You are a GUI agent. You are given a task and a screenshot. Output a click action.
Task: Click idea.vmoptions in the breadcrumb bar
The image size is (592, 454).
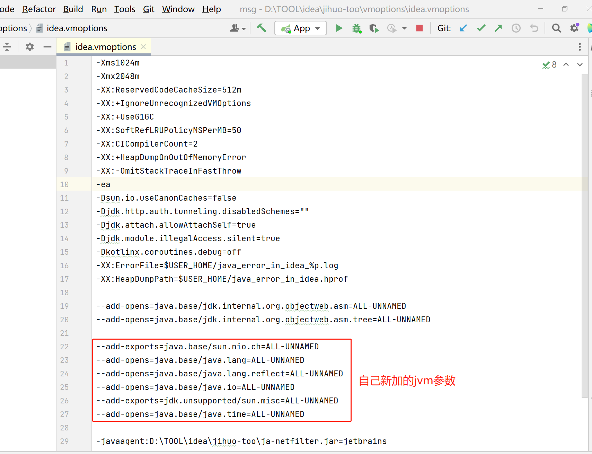click(76, 28)
